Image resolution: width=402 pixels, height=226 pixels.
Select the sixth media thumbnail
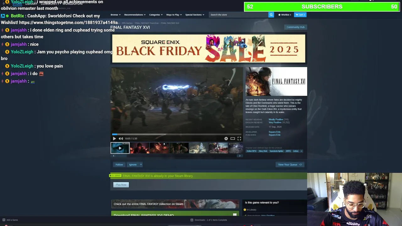click(218, 148)
